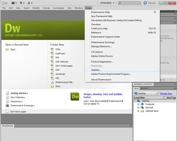Click the Open folder icon under Recent Item
This screenshot has width=177, height=141.
[x=7, y=49]
